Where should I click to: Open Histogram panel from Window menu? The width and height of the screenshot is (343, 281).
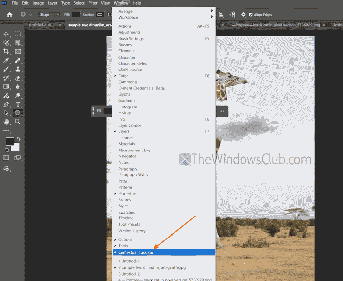[x=163, y=107]
